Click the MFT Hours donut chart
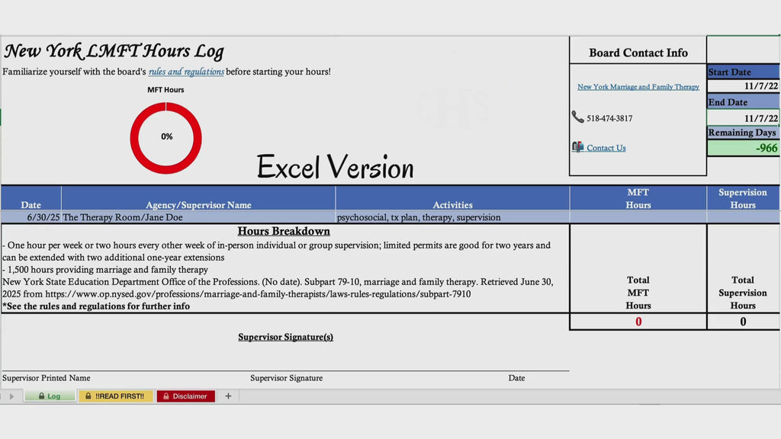 166,138
